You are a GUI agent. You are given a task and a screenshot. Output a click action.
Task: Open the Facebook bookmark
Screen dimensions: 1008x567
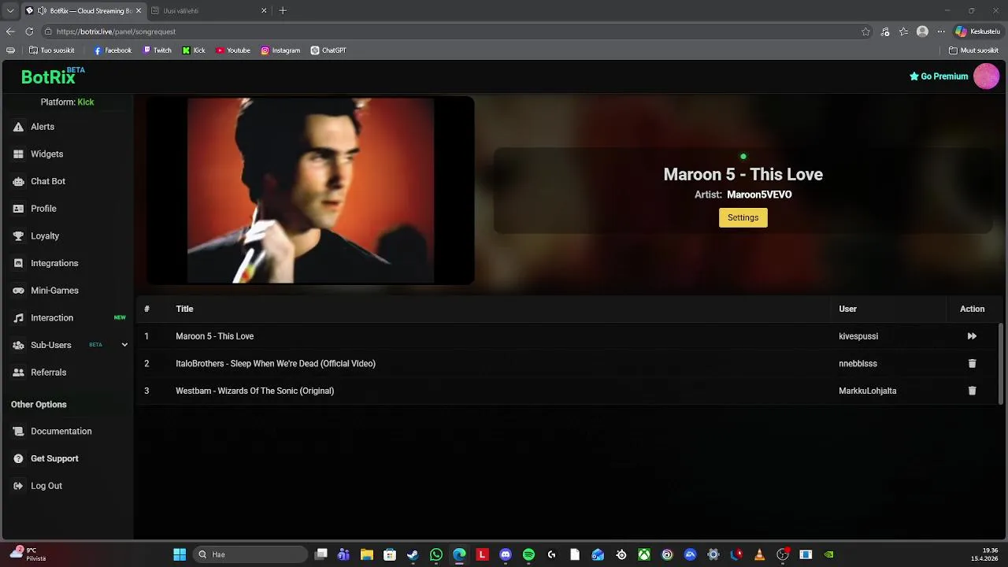click(113, 50)
